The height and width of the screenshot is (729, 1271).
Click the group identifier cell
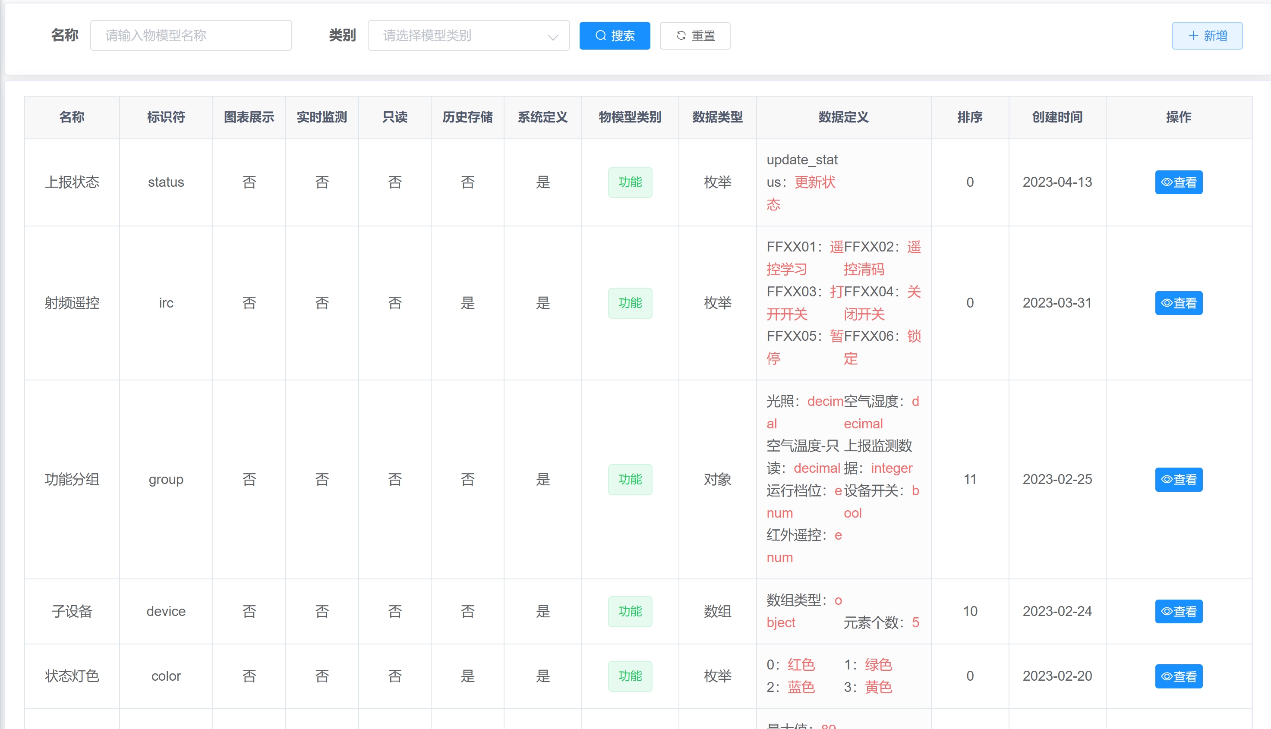pyautogui.click(x=166, y=480)
